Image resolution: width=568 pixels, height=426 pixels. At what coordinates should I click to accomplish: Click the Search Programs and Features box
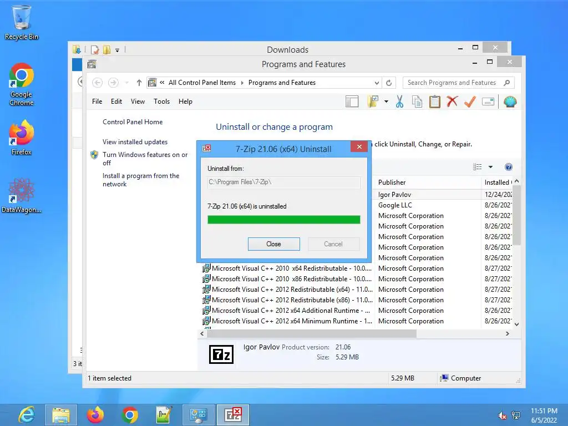point(458,83)
